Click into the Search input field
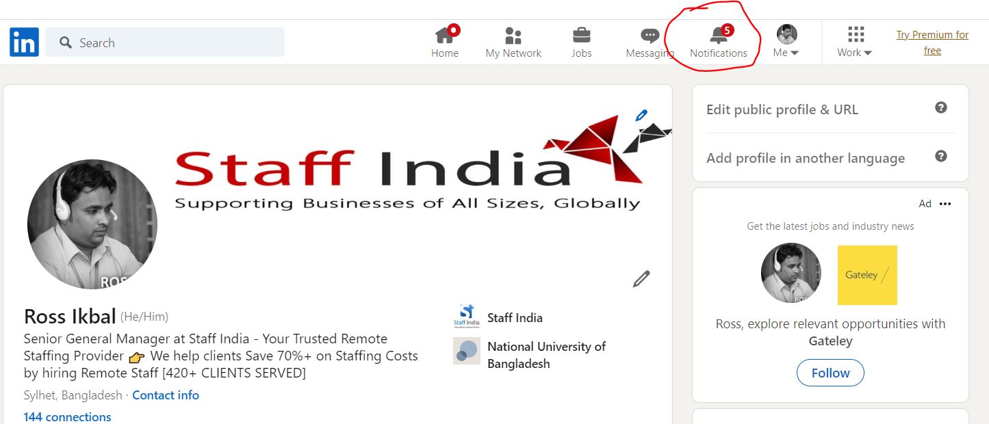 (171, 42)
